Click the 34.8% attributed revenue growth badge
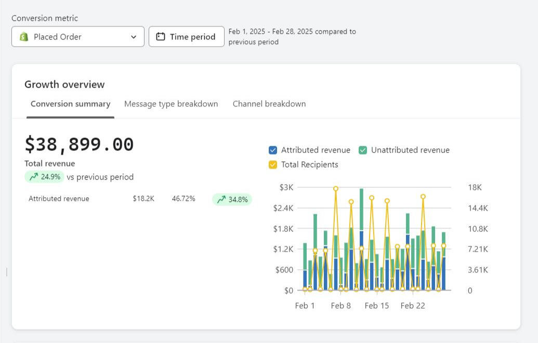The image size is (538, 343). coord(232,199)
